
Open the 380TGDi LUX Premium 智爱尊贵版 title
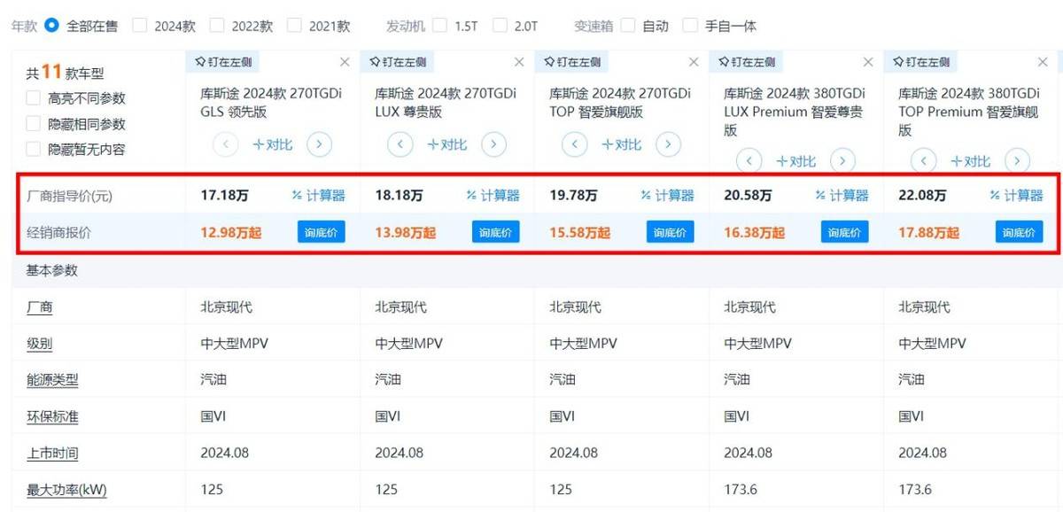pos(795,112)
